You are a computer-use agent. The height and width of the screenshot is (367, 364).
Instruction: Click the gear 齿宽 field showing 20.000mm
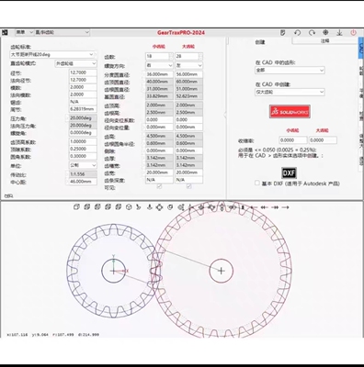[x=188, y=172]
